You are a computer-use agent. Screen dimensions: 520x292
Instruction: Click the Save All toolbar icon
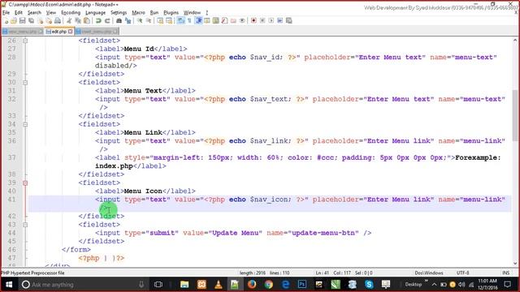31,20
